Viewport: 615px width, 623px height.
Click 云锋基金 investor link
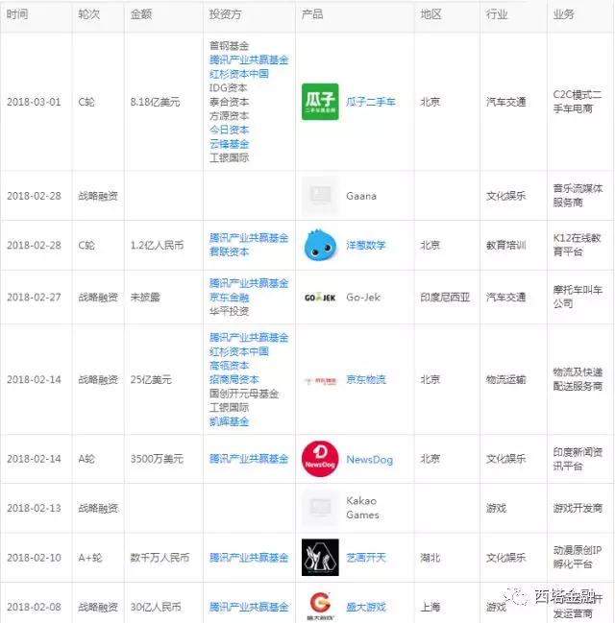coord(229,144)
